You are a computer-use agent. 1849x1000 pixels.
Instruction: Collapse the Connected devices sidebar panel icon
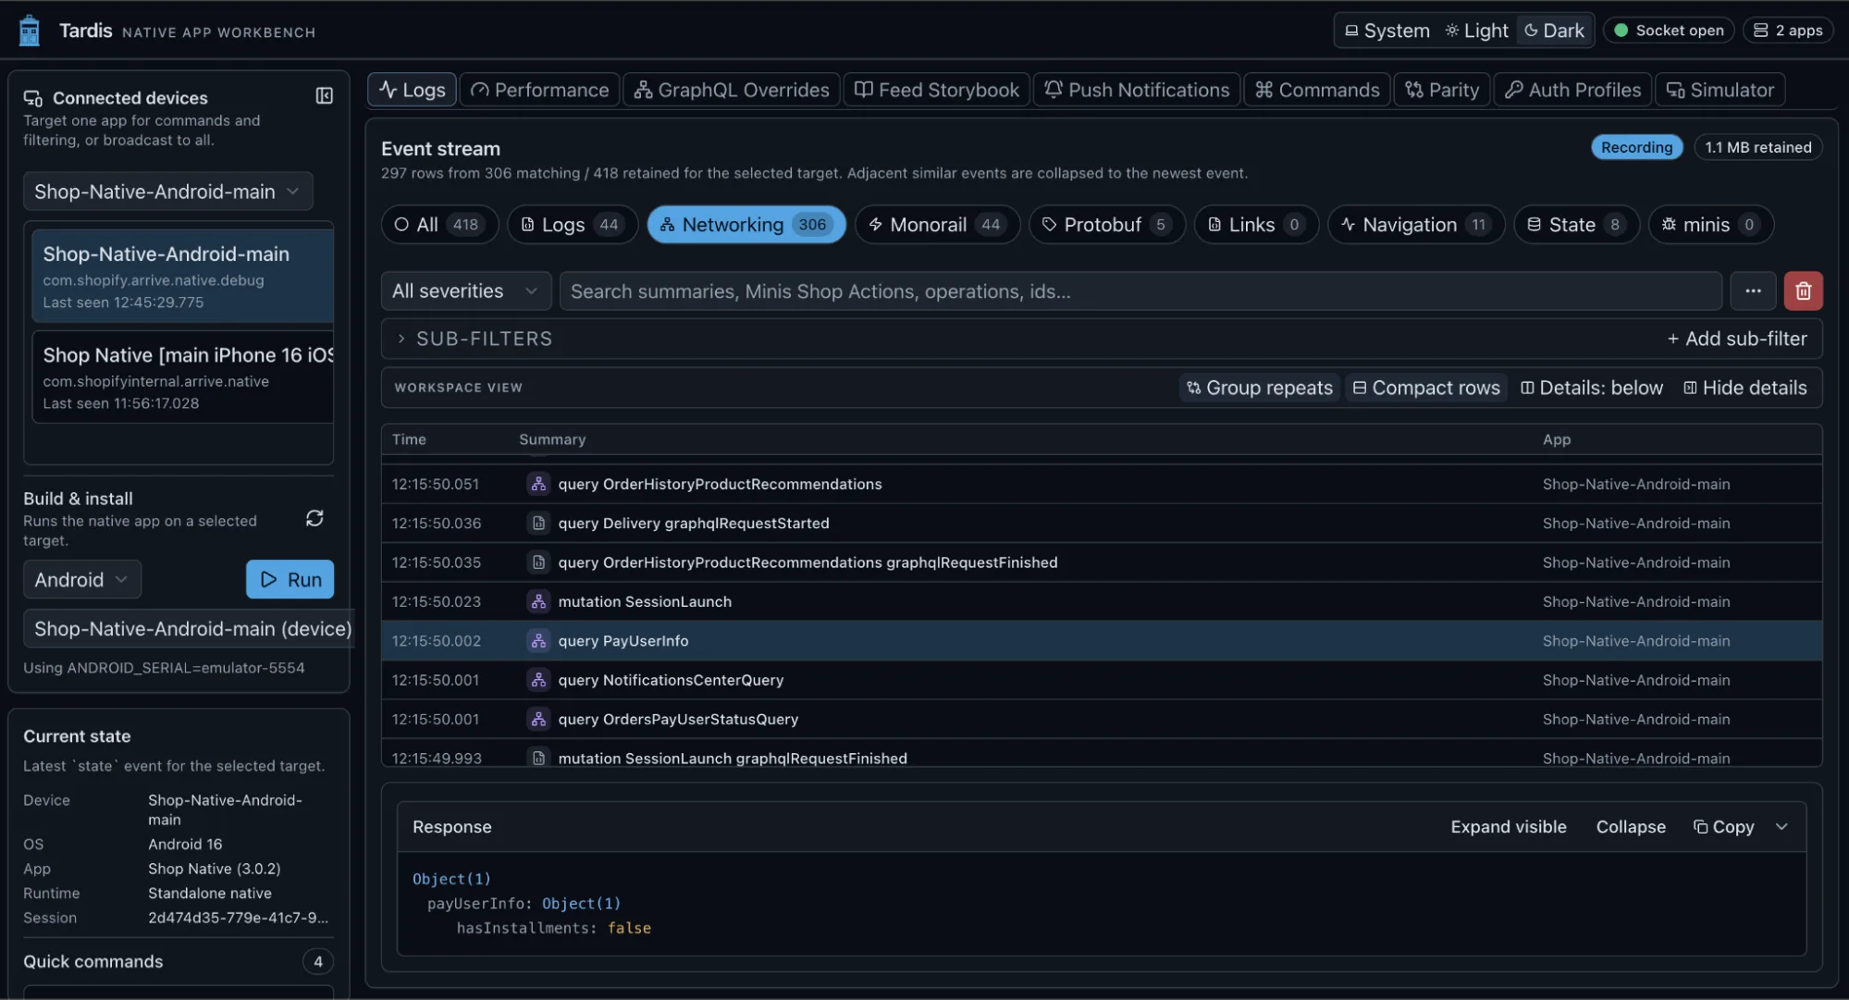324,96
